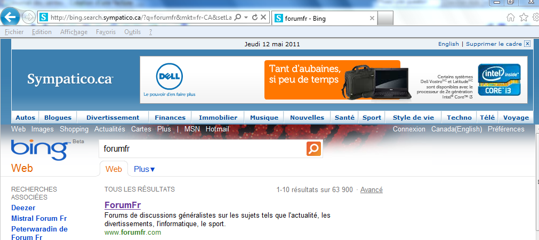Click Connexion to sign in
This screenshot has width=539, height=240.
tap(409, 129)
